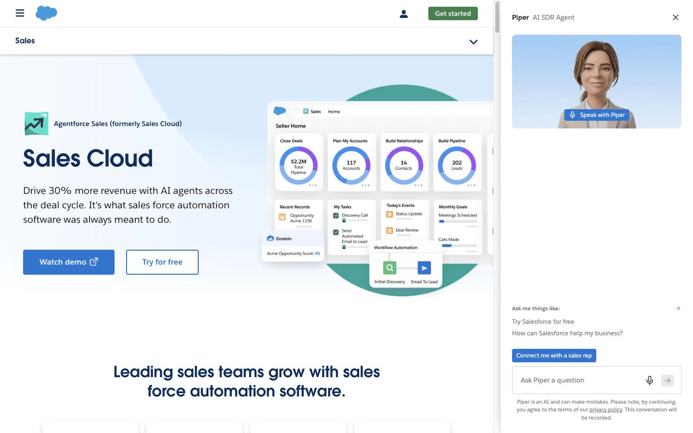Open the privacy policy link
The image size is (693, 433).
(x=606, y=410)
